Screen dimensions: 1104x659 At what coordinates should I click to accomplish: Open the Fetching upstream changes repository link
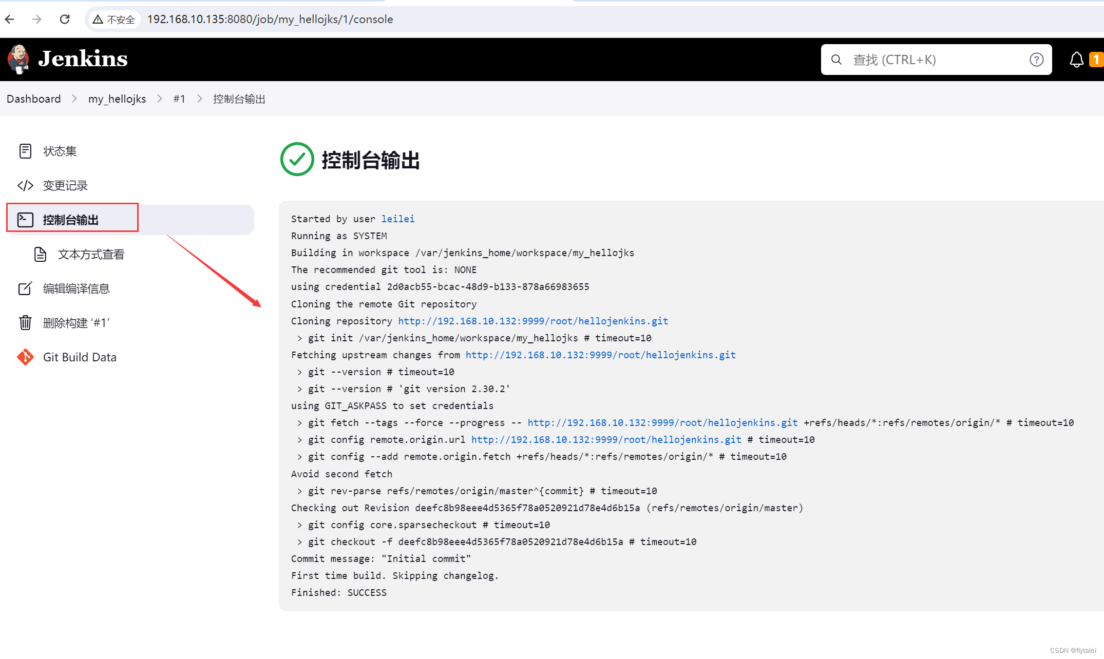(x=601, y=355)
